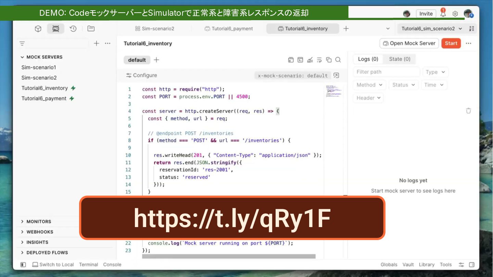Click the sidebar filter icon
Screen dimensions: 493x277
pyautogui.click(x=22, y=43)
